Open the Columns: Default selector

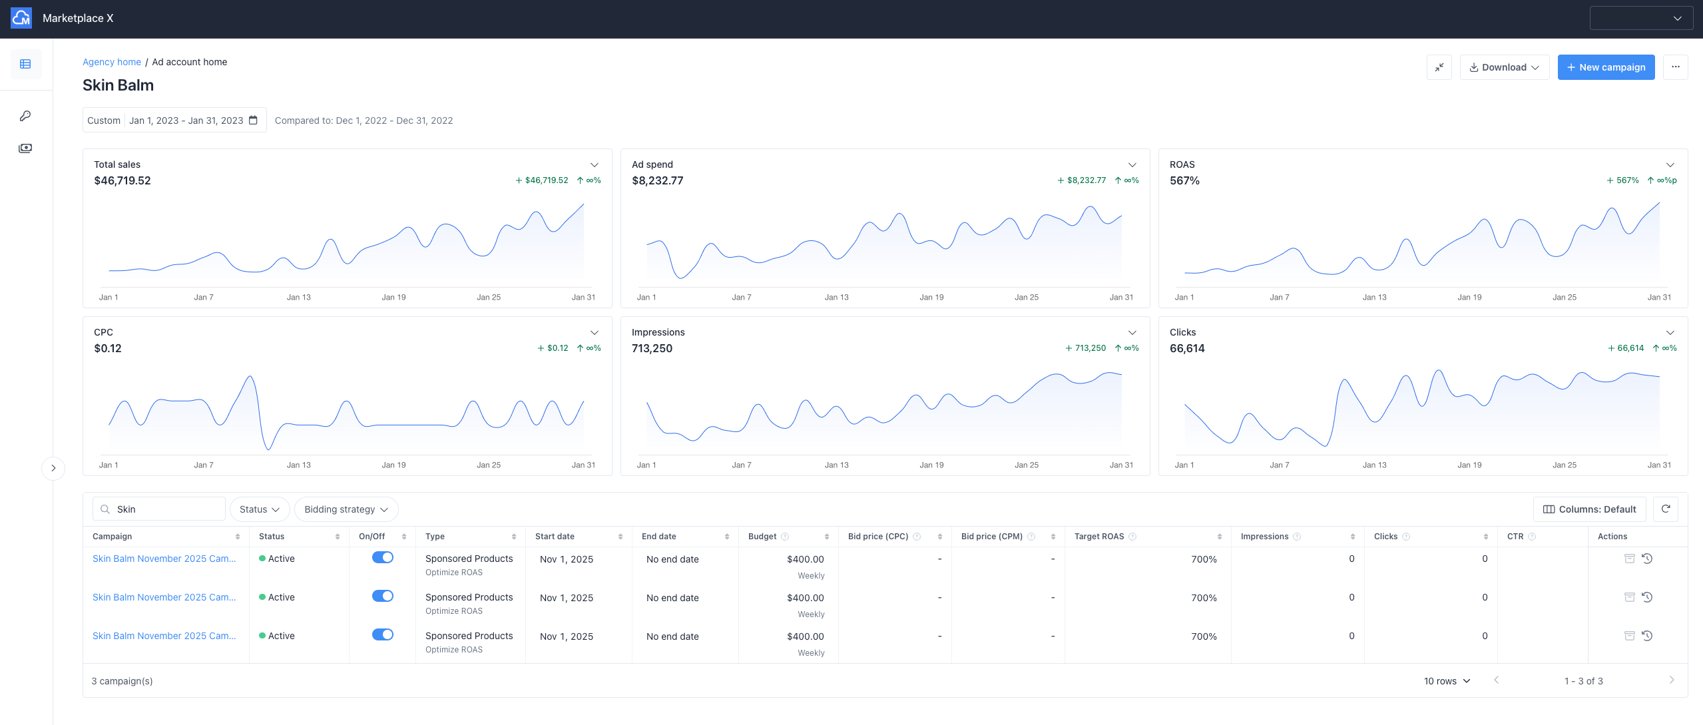click(x=1588, y=509)
